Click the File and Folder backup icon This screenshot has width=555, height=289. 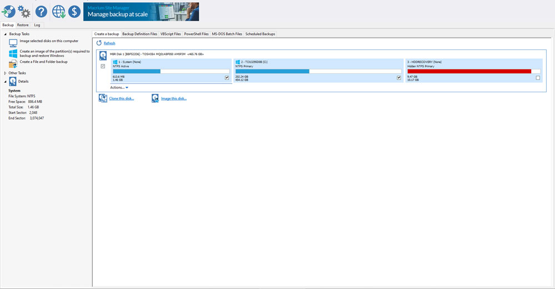[x=13, y=64]
